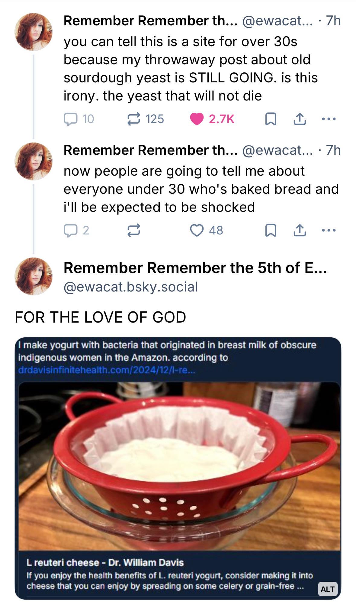Image resolution: width=356 pixels, height=602 pixels.
Task: Tap avatar on the baked bread post
Action: (33, 161)
